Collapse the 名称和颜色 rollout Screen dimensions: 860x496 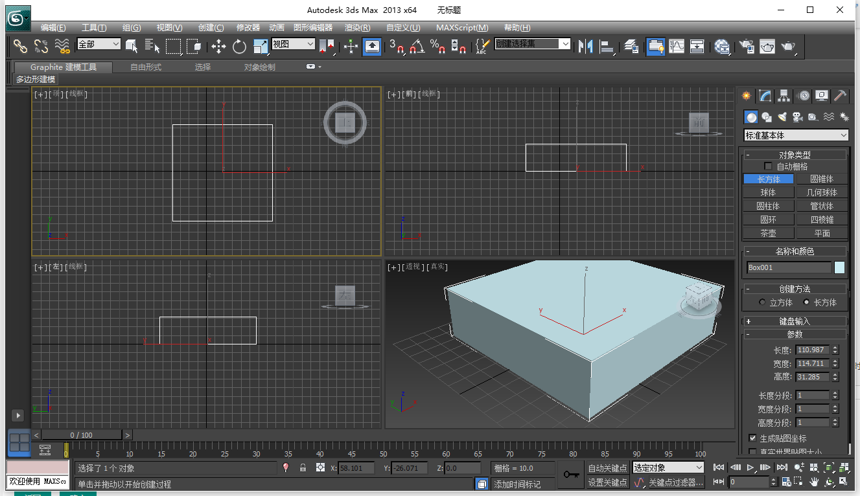coord(795,251)
